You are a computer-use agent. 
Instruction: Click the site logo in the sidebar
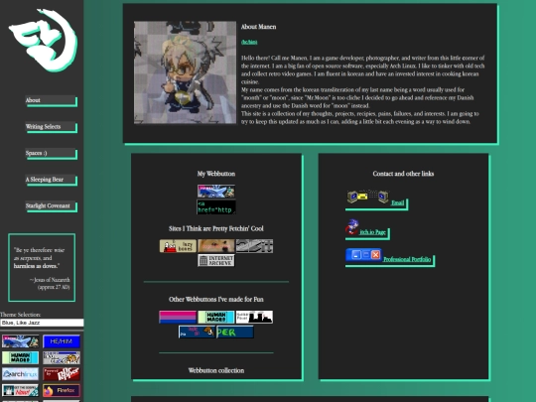pyautogui.click(x=43, y=41)
